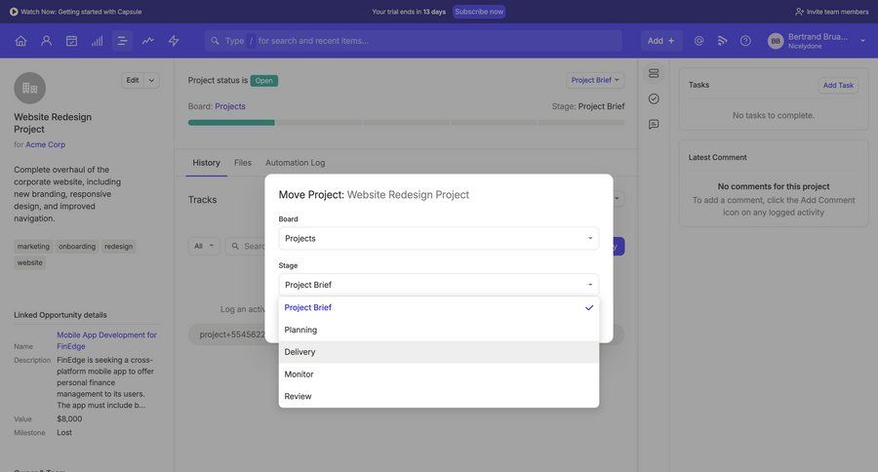Select the checked Project Brief stage option

coord(438,307)
